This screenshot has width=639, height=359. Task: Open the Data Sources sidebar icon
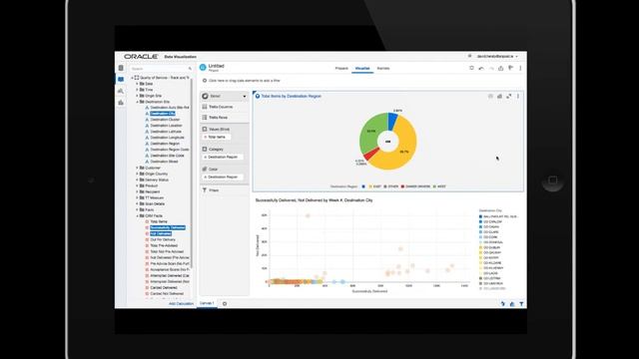pos(121,68)
